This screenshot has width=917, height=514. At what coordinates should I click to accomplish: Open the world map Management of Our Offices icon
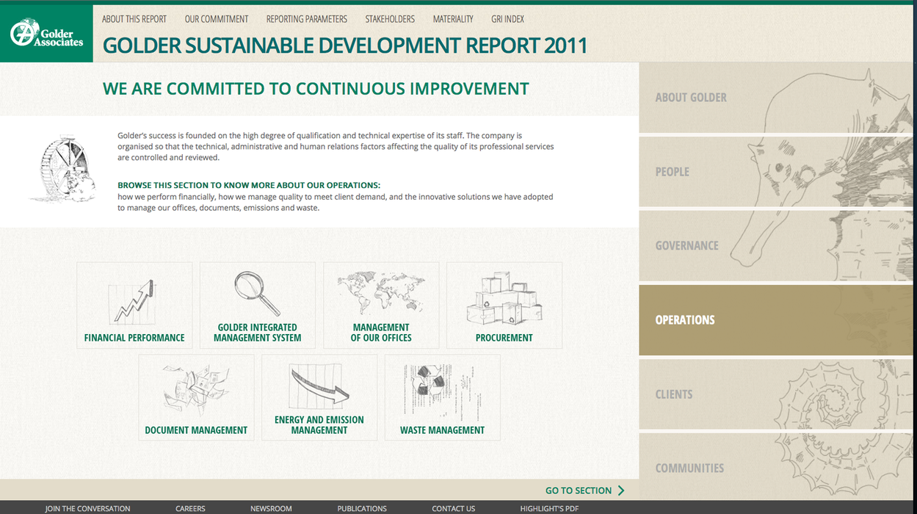pos(380,294)
